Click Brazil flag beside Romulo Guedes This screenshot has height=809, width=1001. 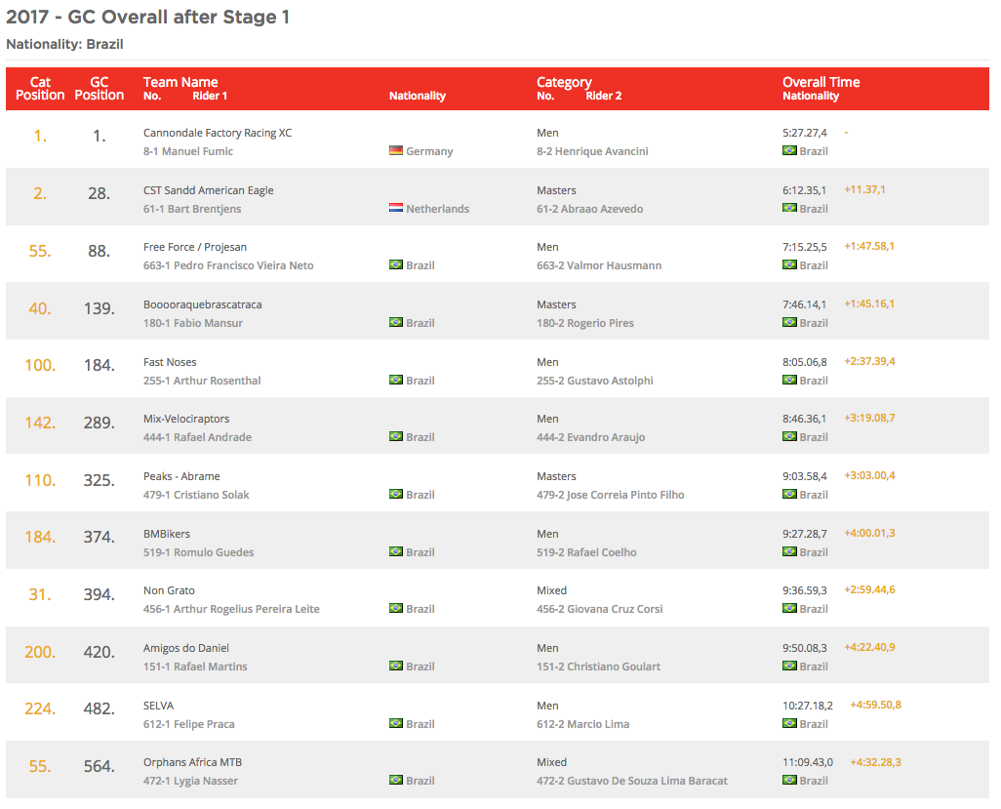(x=395, y=552)
